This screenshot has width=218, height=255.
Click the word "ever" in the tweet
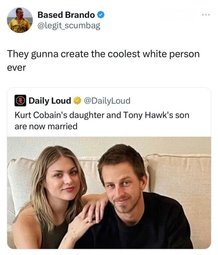tap(17, 67)
